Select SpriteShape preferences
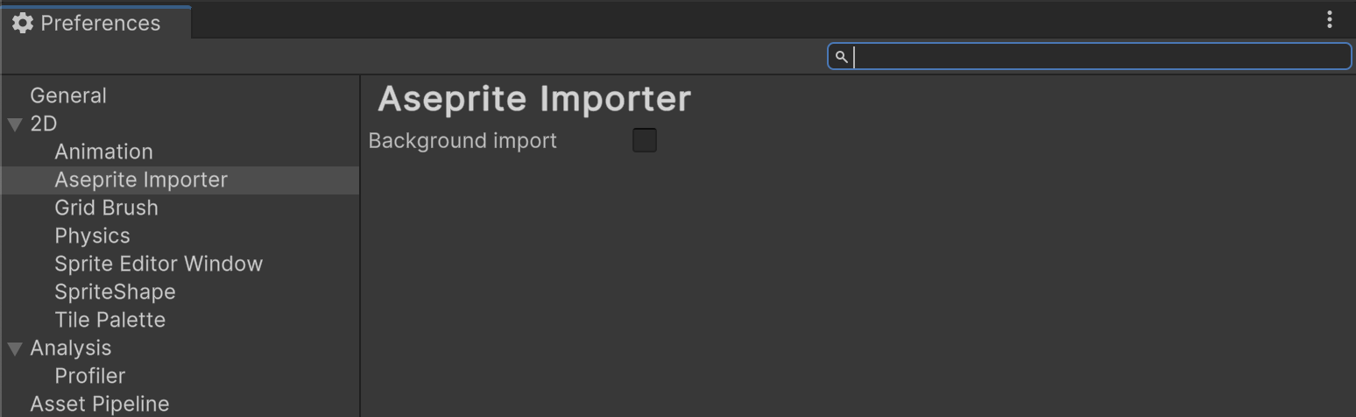Screen dimensions: 1356x417 [115, 292]
